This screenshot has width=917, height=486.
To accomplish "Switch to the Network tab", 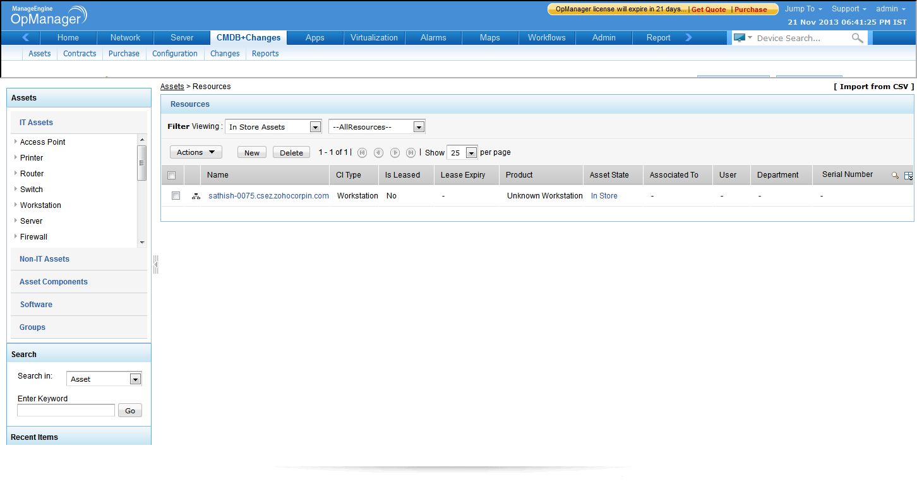I will [x=125, y=37].
